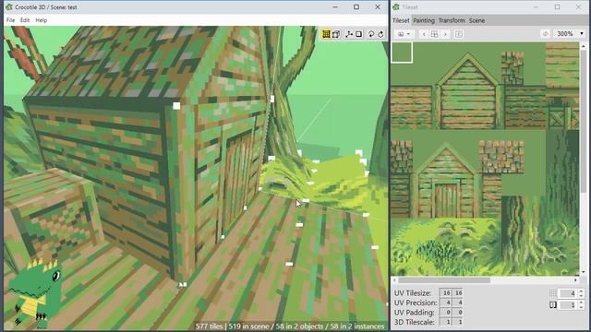The image size is (591, 332).
Task: Click the tile info square icon
Action: click(459, 34)
